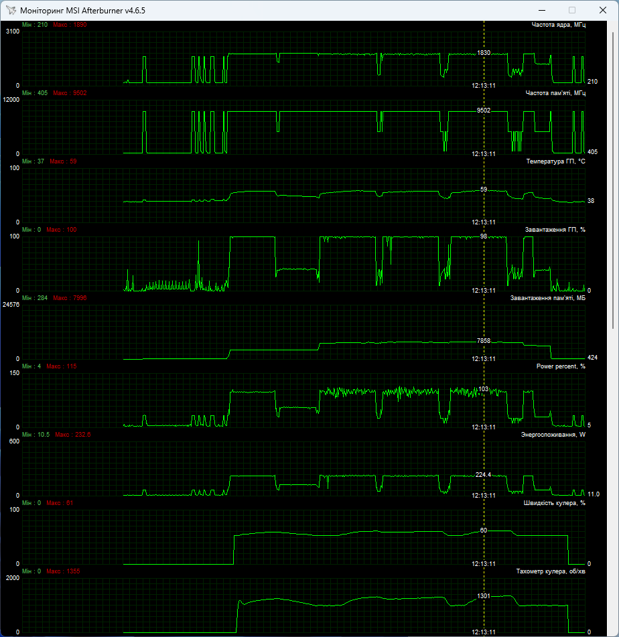Viewport: 619px width, 637px height.
Task: Click the current value 11.0 beside the power consumption graph
Action: coord(594,494)
